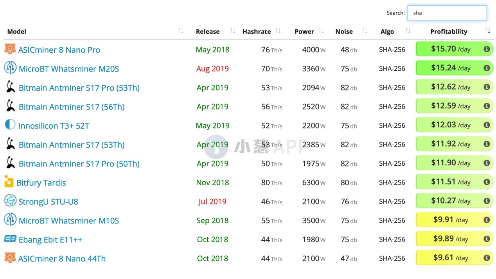Click the 80 Th/s hashrate value
Screen dimensions: 496x279
272,182
